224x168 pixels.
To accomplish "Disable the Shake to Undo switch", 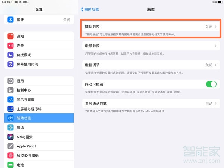I will (x=211, y=84).
